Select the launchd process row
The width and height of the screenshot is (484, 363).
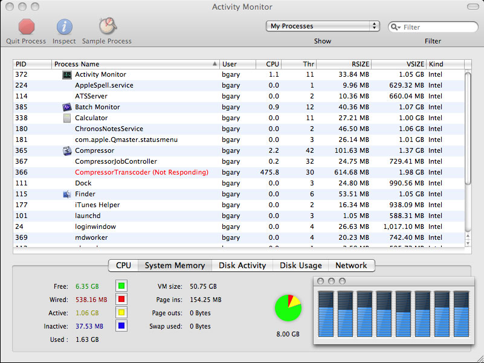click(x=239, y=216)
